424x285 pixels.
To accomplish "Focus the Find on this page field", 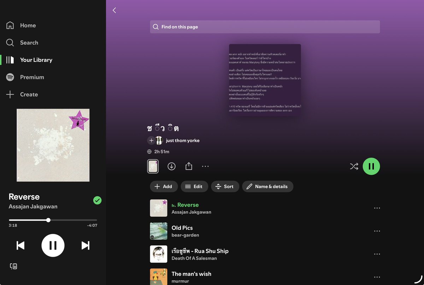I will tap(265, 27).
